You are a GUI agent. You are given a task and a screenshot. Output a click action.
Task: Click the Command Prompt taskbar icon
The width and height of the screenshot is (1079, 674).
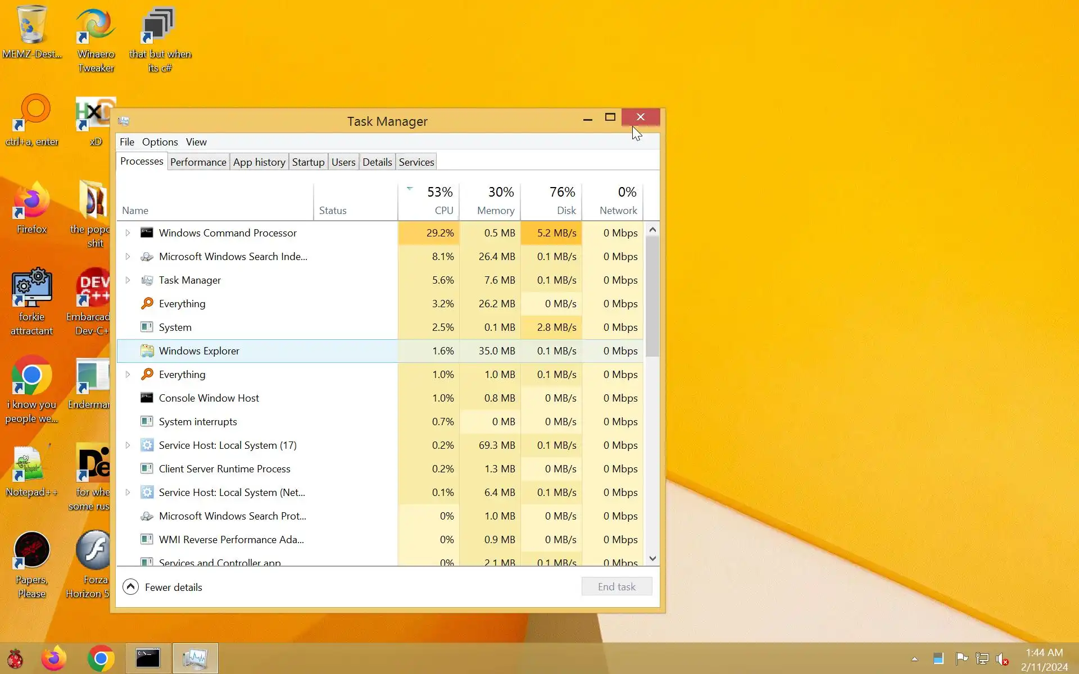tap(148, 658)
